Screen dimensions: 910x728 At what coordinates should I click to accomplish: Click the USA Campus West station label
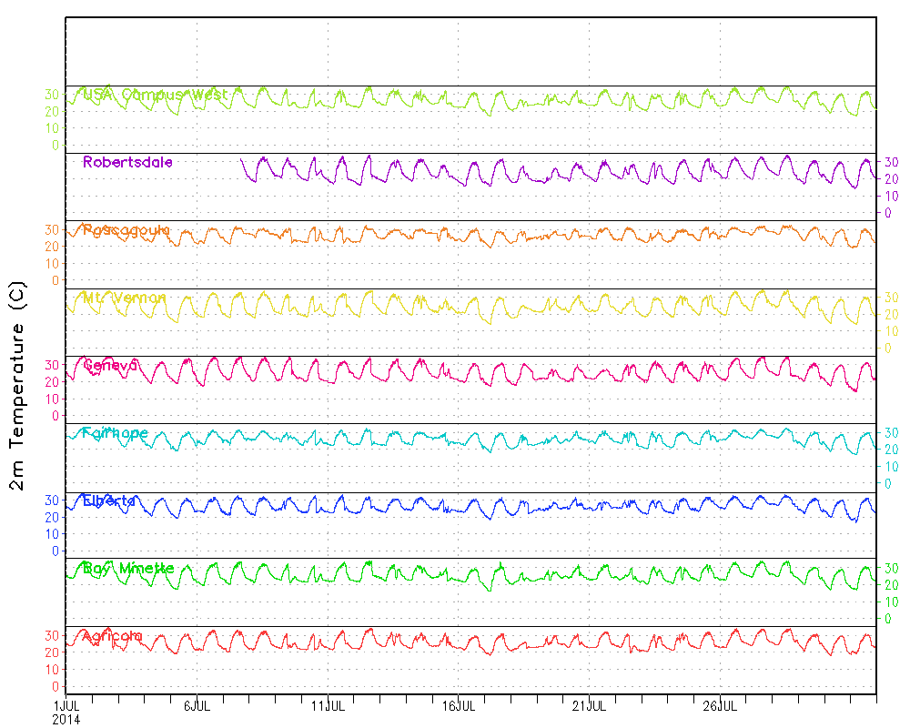pyautogui.click(x=155, y=94)
